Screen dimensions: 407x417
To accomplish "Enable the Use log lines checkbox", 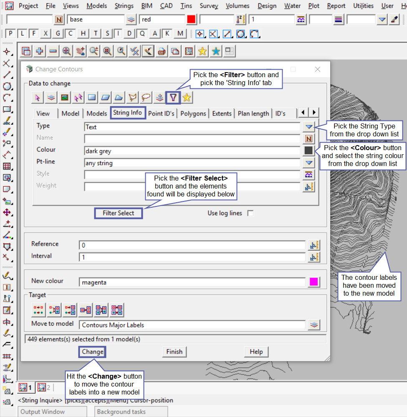I will (250, 213).
